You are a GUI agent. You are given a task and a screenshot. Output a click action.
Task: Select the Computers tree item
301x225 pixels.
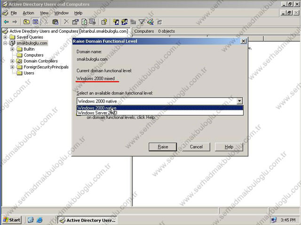[x=33, y=55]
